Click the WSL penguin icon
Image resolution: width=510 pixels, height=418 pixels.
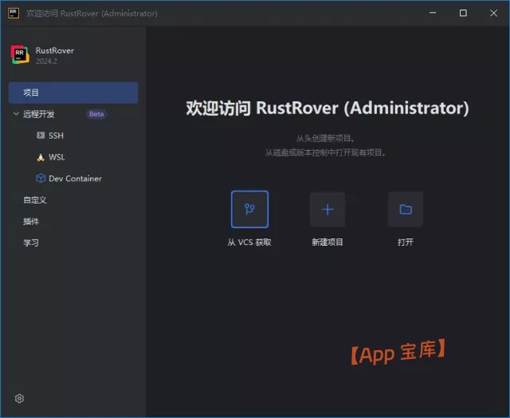pos(41,157)
